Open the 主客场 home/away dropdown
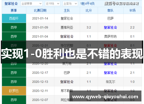This screenshot has width=144, height=104. 70,4
